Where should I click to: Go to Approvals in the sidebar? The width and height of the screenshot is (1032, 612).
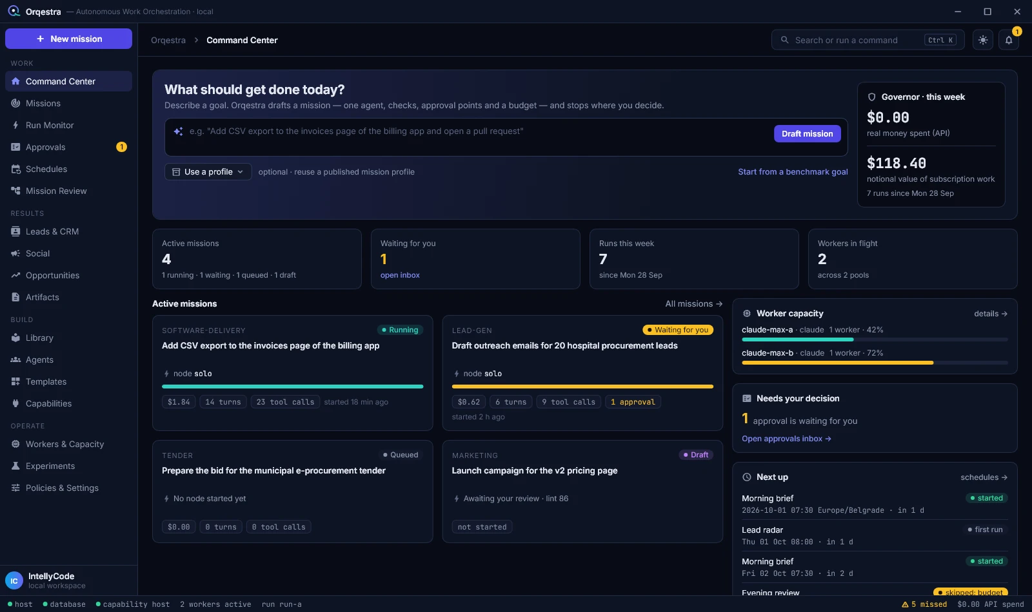(x=68, y=147)
